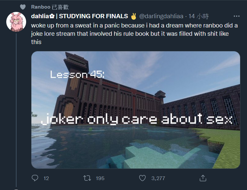
Task: View the 12 replies count
Action: (x=46, y=178)
